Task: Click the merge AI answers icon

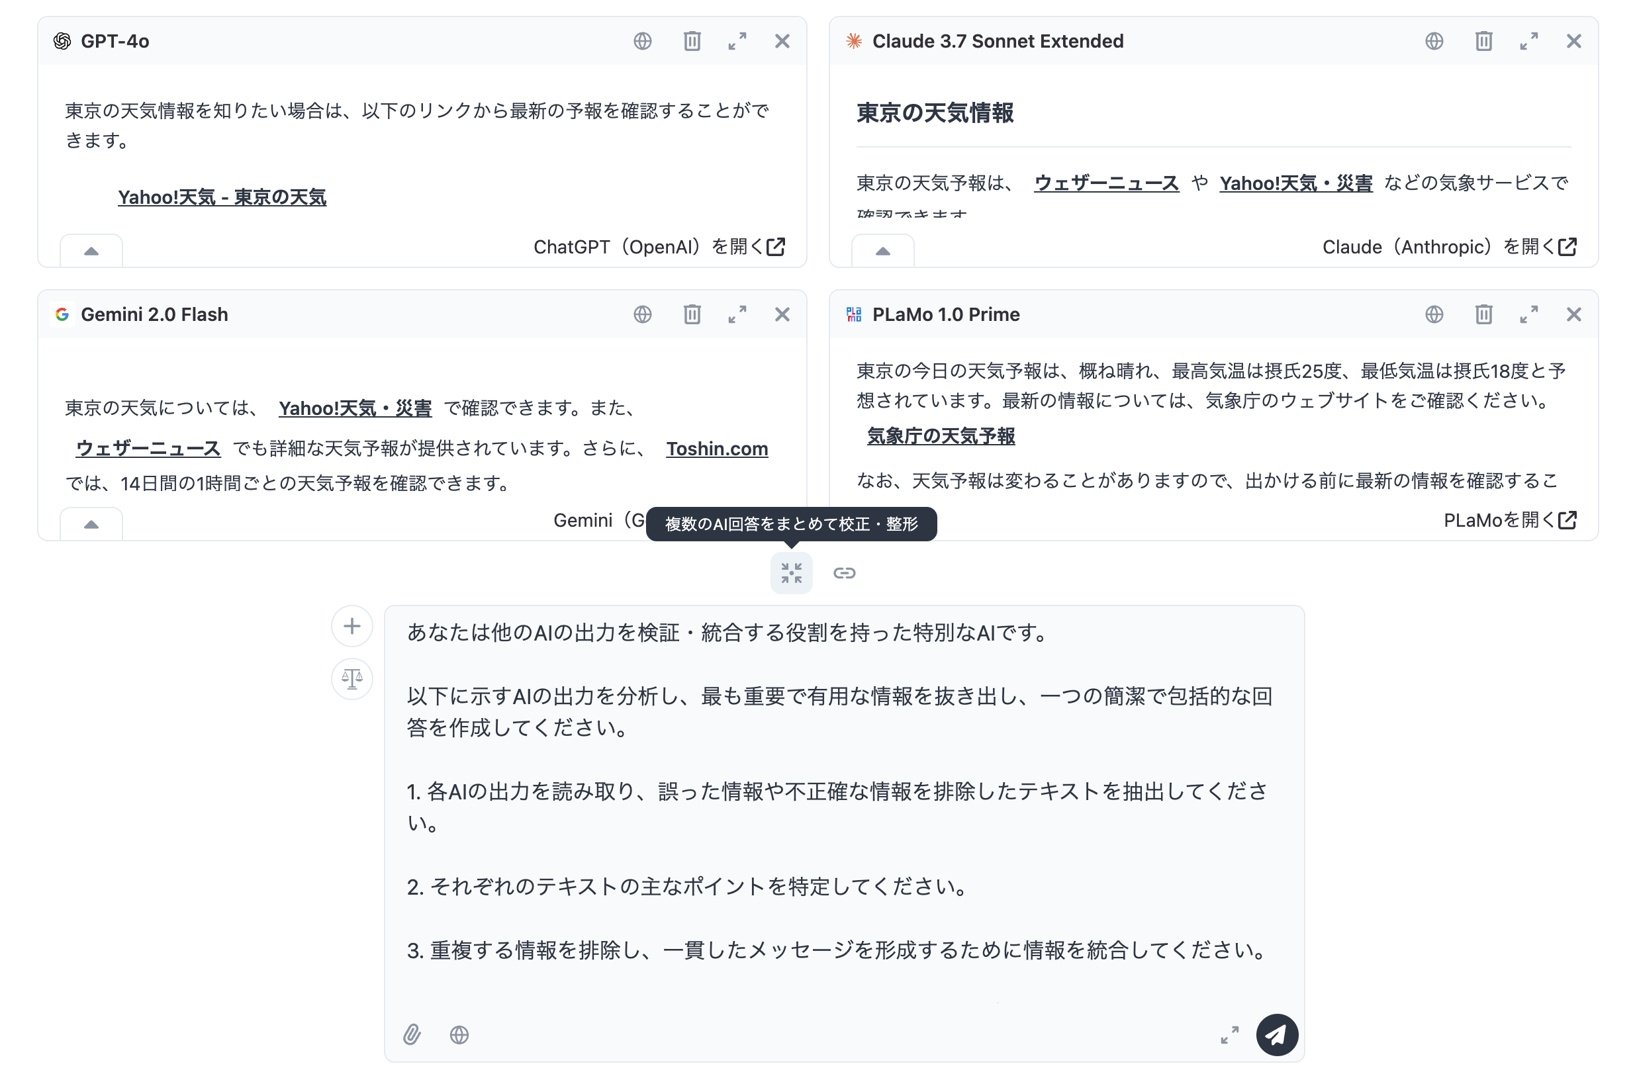Action: (792, 572)
